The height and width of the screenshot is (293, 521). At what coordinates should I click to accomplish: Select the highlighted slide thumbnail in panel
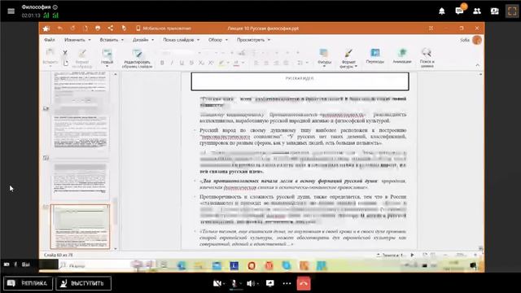point(80,226)
